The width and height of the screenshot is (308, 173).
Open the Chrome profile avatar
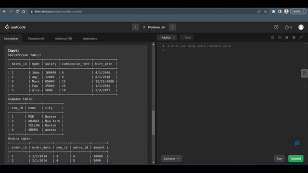tap(286, 12)
